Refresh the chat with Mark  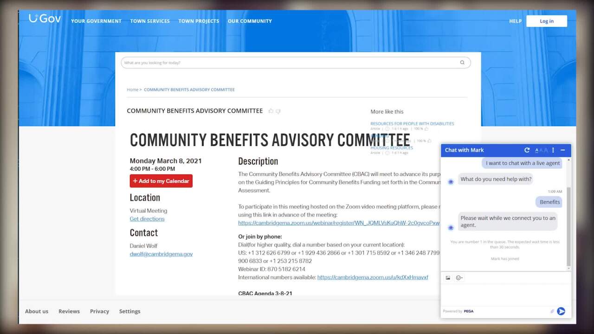click(527, 150)
